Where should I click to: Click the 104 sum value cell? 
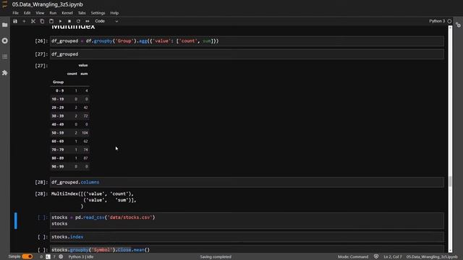[x=85, y=133]
